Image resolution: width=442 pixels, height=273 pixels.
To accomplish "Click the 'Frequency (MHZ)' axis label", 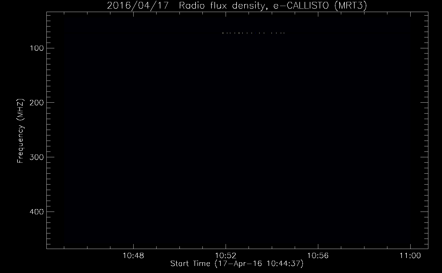I will click(20, 131).
